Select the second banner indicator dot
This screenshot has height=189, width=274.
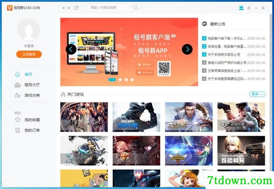point(120,80)
